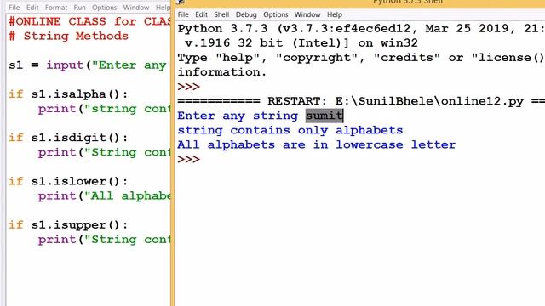
Task: Open the Help menu in editor window
Action: pos(163,8)
